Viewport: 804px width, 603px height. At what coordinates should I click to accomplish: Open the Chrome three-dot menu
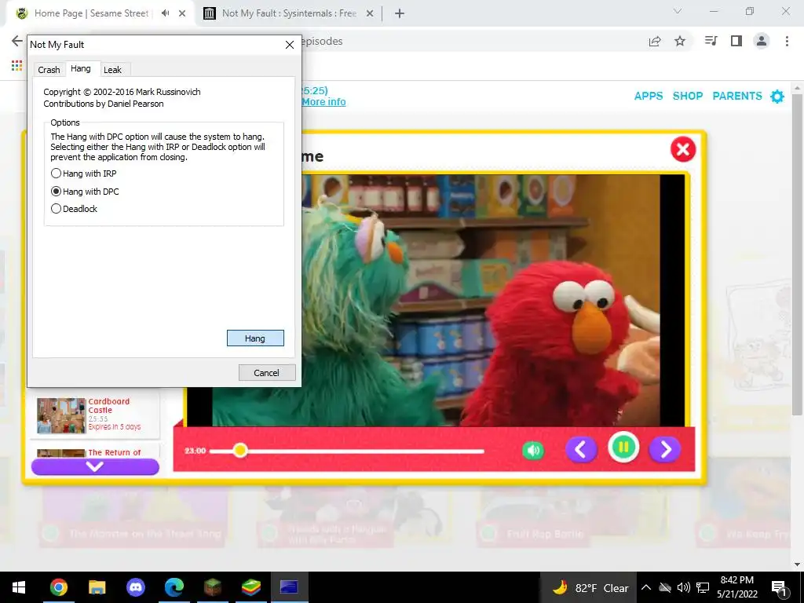pos(787,41)
